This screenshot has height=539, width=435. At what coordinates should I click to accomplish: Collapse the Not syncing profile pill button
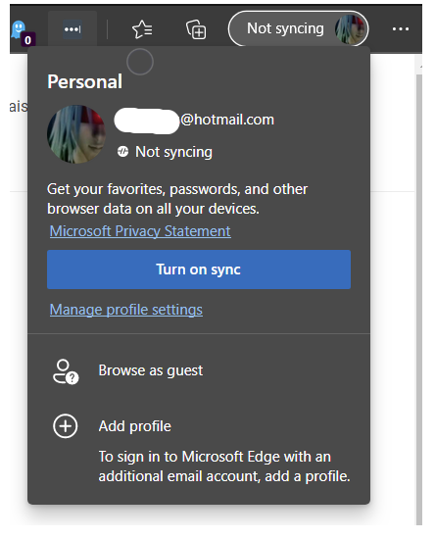[x=298, y=28]
